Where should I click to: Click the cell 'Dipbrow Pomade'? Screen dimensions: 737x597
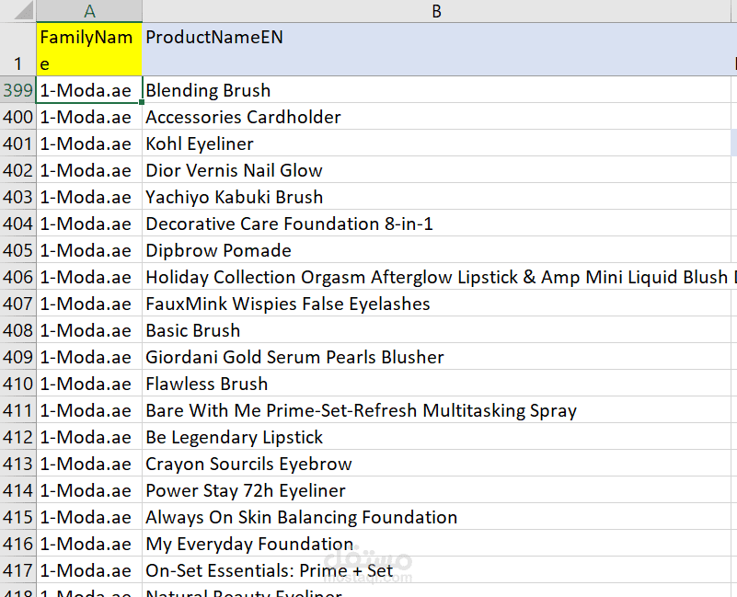pyautogui.click(x=436, y=250)
